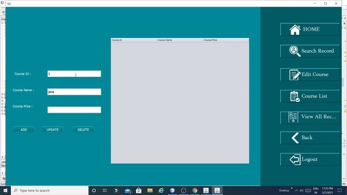347x195 pixels.
Task: Click the ADD button
Action: 24,130
